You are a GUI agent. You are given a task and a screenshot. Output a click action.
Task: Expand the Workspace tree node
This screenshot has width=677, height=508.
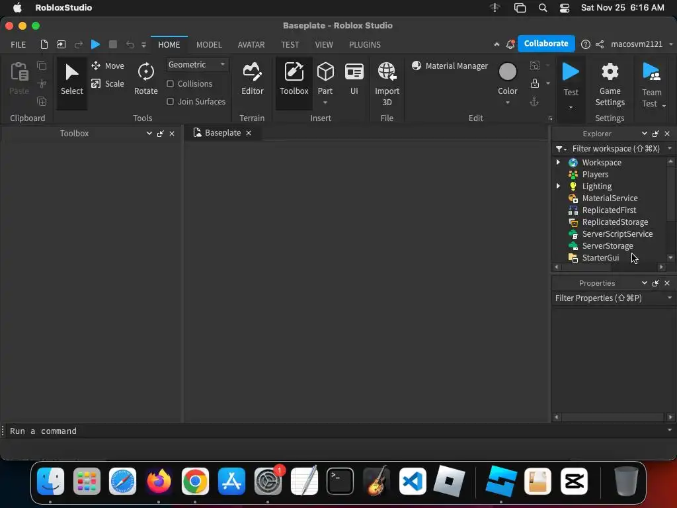click(x=558, y=162)
